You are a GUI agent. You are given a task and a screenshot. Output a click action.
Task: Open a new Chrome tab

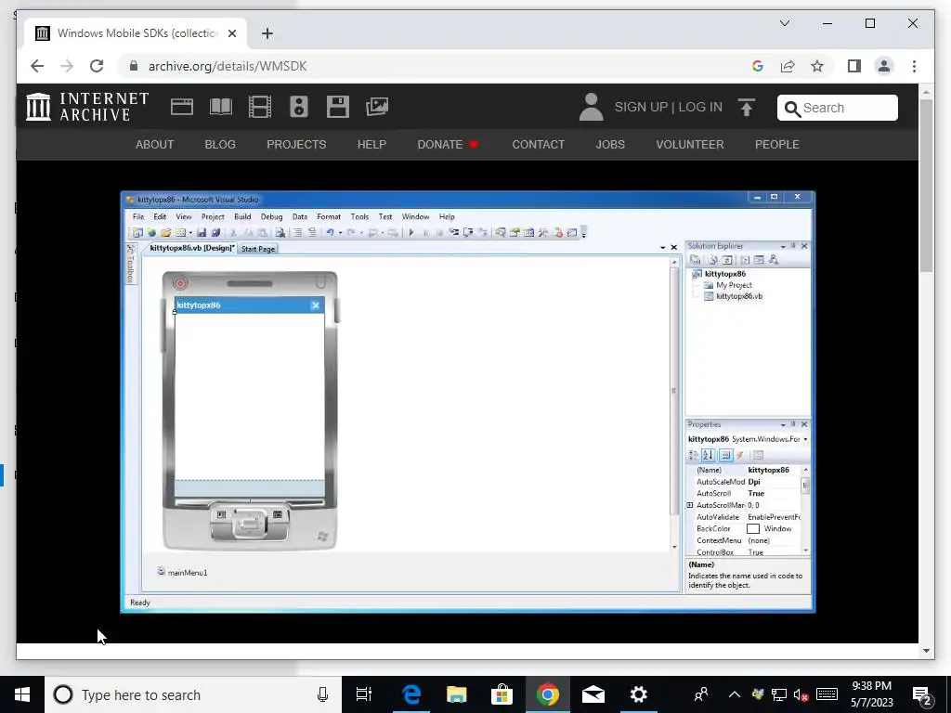[267, 33]
